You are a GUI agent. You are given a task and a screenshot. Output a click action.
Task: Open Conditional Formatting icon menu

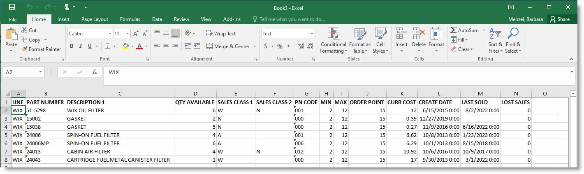click(333, 34)
